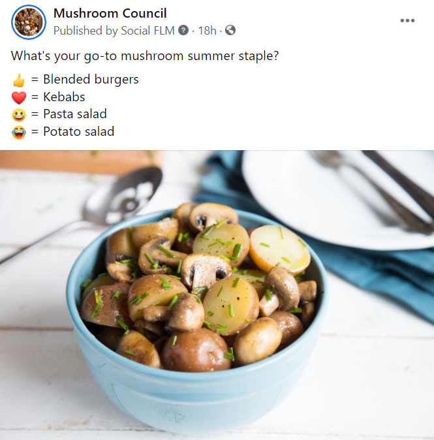
Task: Click the 'What's your go-to mushroom' question text
Action: (145, 56)
